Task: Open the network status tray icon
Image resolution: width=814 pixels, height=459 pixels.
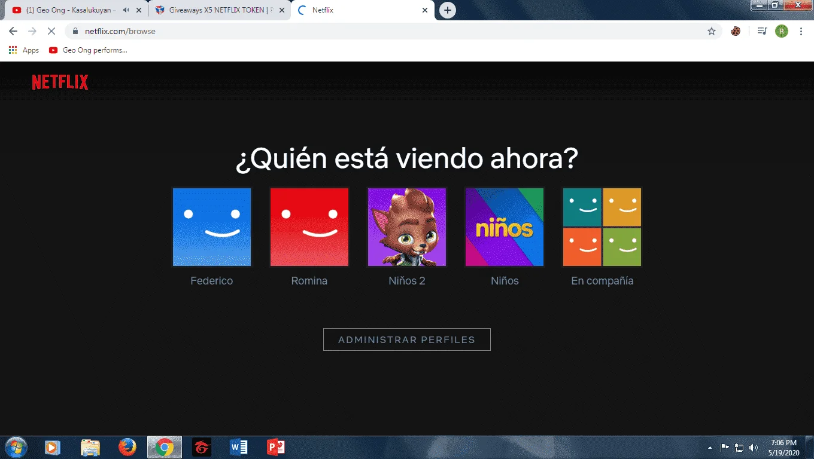Action: [x=740, y=447]
